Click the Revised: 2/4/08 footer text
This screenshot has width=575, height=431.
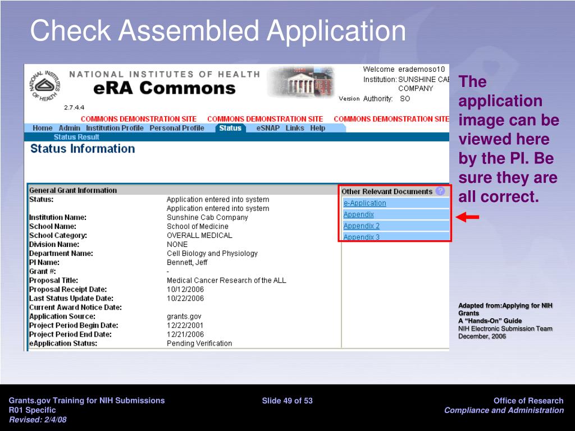[x=38, y=420]
